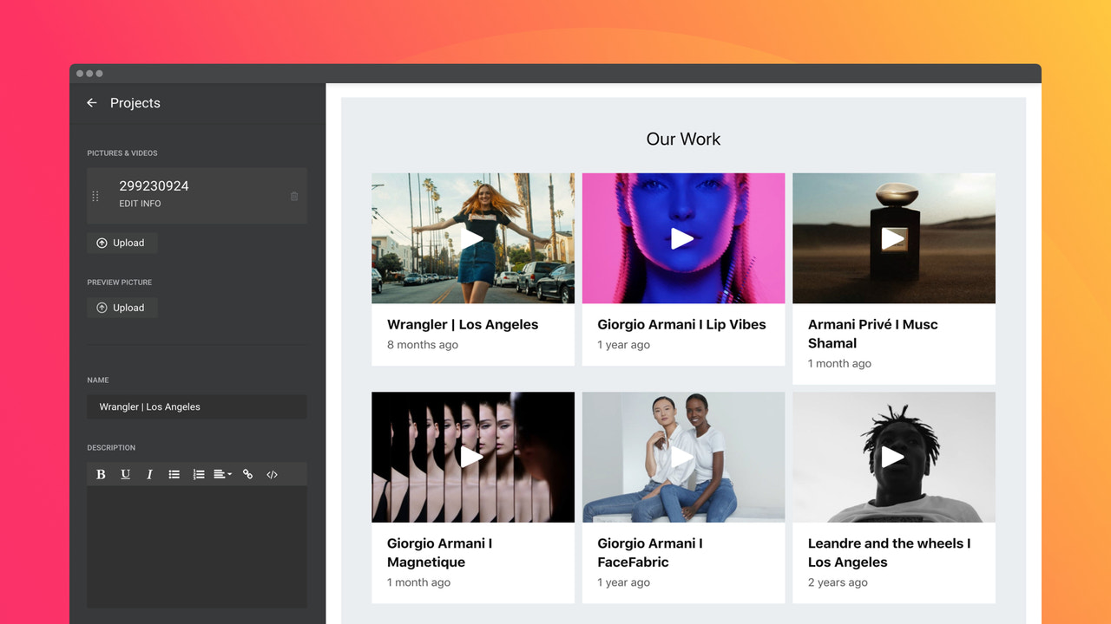Open the text alignment dropdown
Image resolution: width=1111 pixels, height=624 pixels.
[221, 474]
